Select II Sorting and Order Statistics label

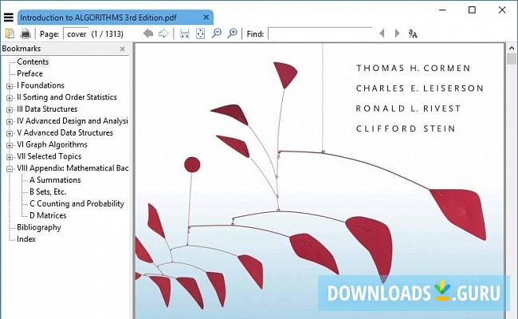coord(67,97)
